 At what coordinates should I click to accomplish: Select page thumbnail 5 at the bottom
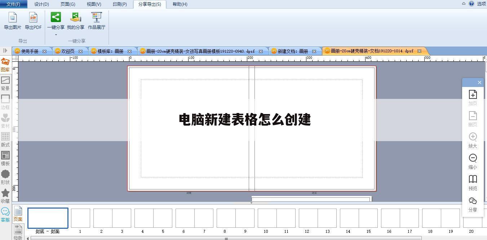(163, 218)
